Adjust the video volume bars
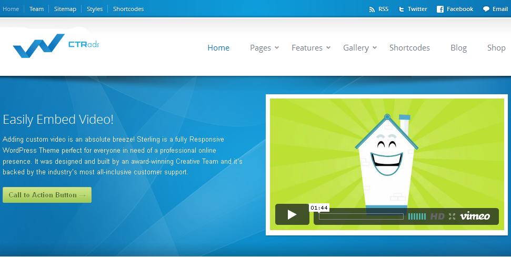The height and width of the screenshot is (257, 511). (417, 216)
